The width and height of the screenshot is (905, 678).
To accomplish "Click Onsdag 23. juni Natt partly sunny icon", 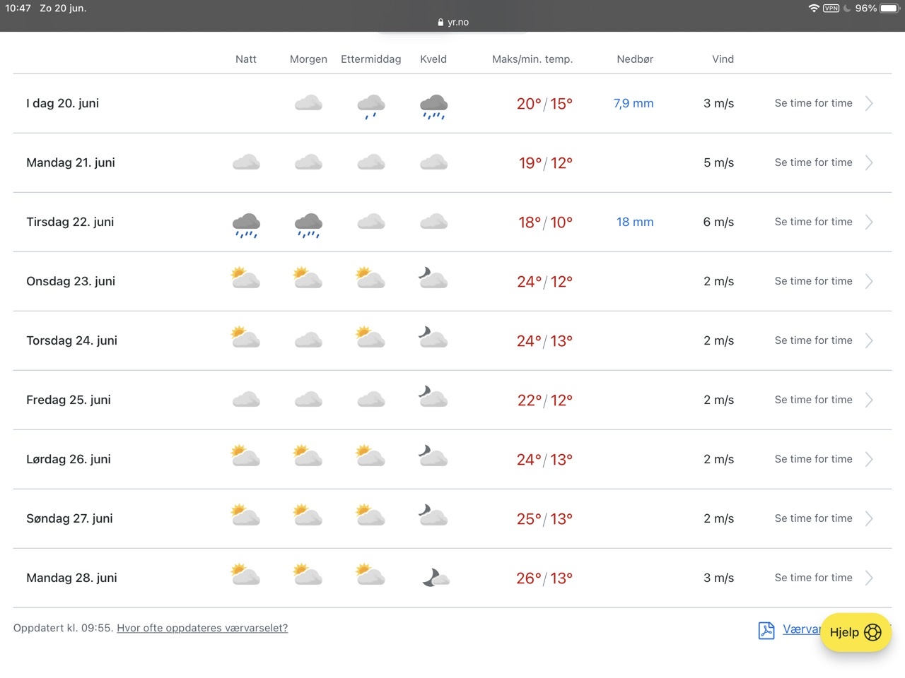I will [x=245, y=278].
